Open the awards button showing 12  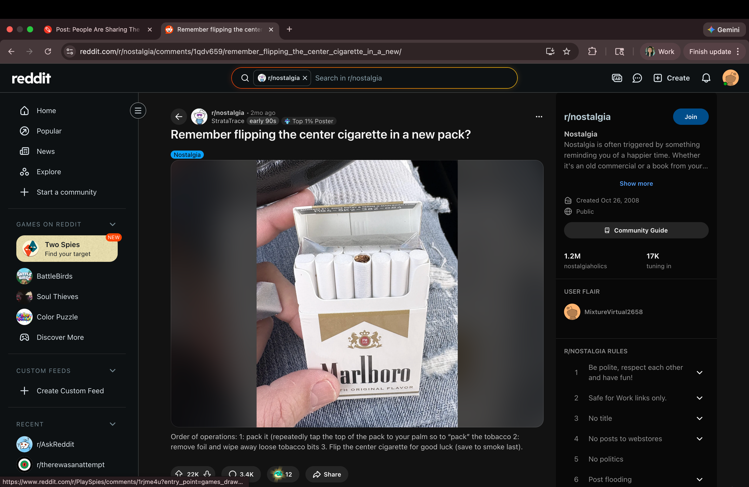tap(283, 474)
